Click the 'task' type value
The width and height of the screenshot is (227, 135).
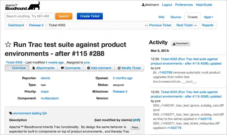pos(43,85)
